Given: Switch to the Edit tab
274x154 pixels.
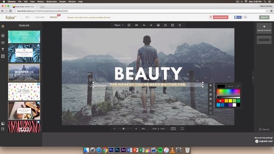Looking at the screenshot, I should [27, 17].
